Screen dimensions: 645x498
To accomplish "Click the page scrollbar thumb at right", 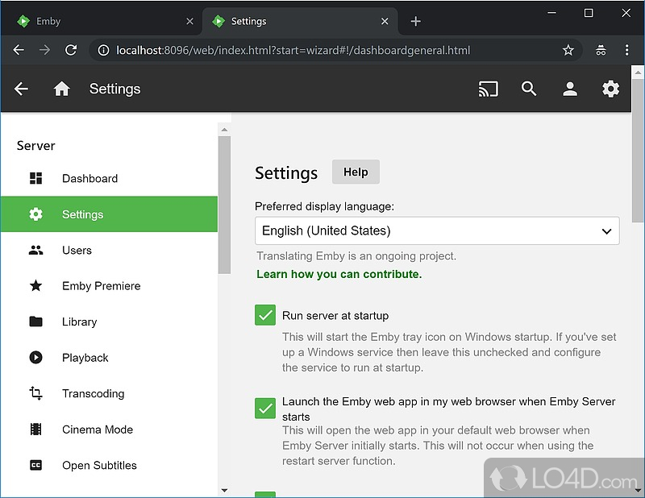I will 638,151.
